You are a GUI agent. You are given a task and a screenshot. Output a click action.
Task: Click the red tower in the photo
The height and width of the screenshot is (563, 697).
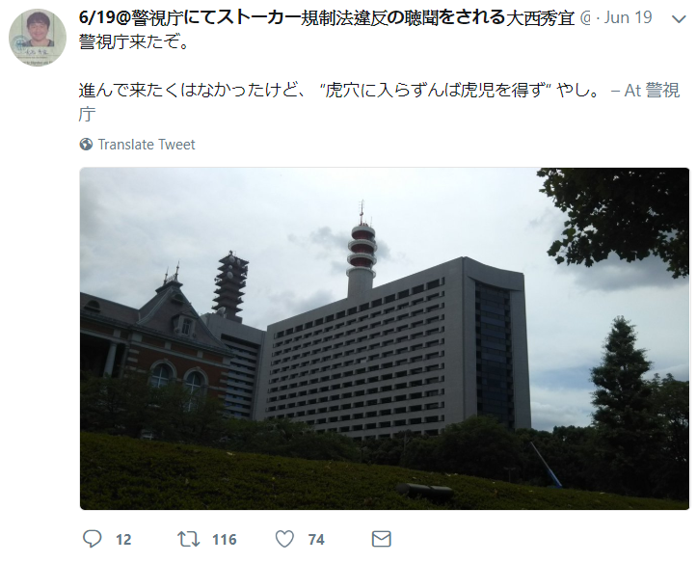pos(362,249)
